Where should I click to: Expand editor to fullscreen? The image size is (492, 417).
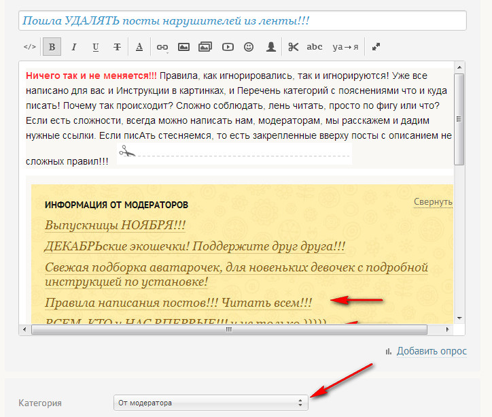[376, 47]
